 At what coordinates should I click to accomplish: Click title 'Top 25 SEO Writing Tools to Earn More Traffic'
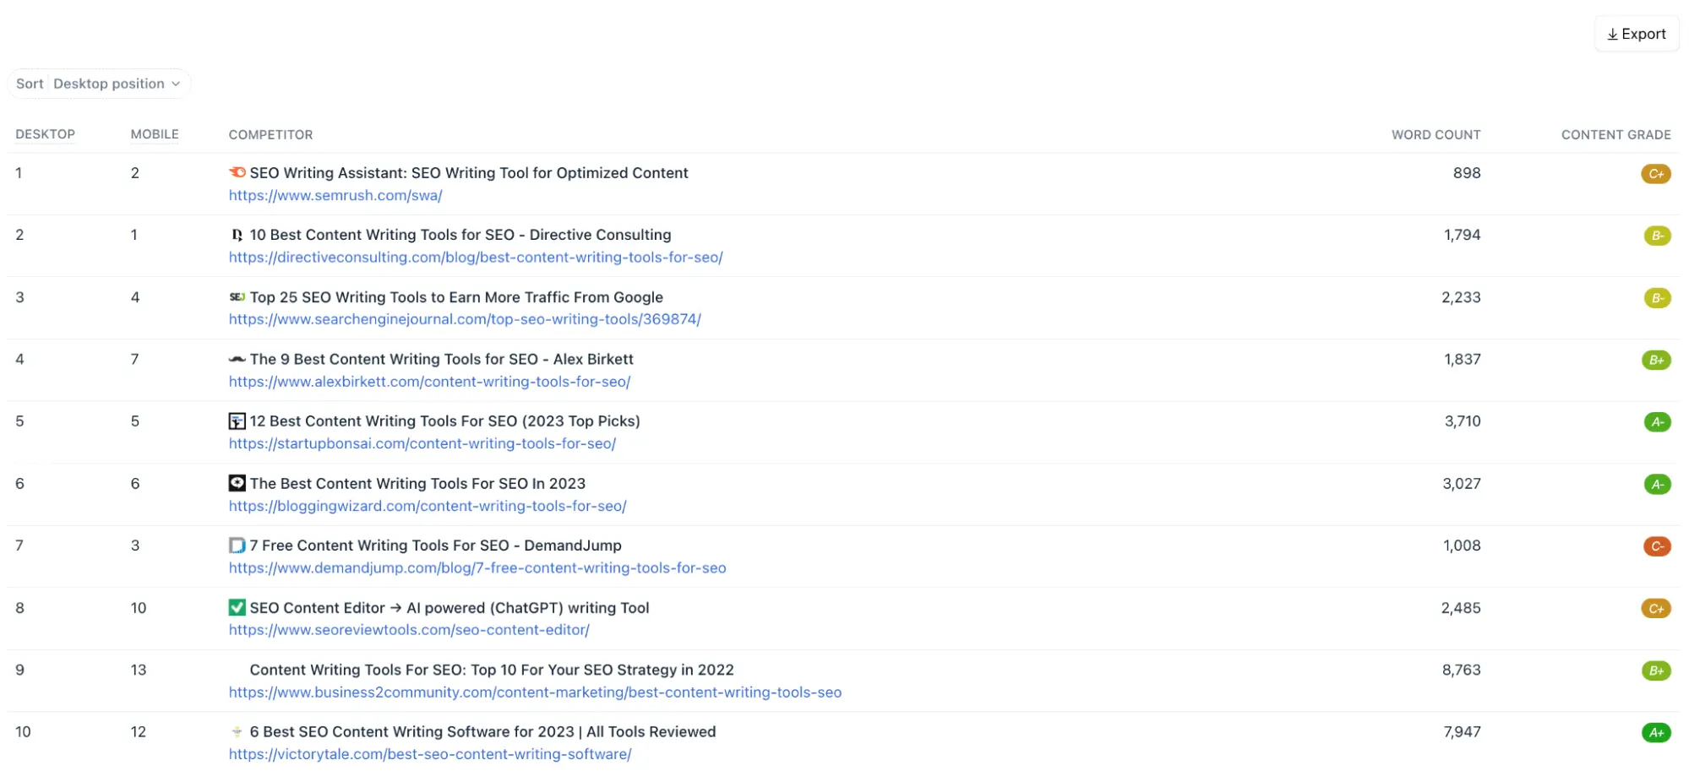[x=456, y=297]
